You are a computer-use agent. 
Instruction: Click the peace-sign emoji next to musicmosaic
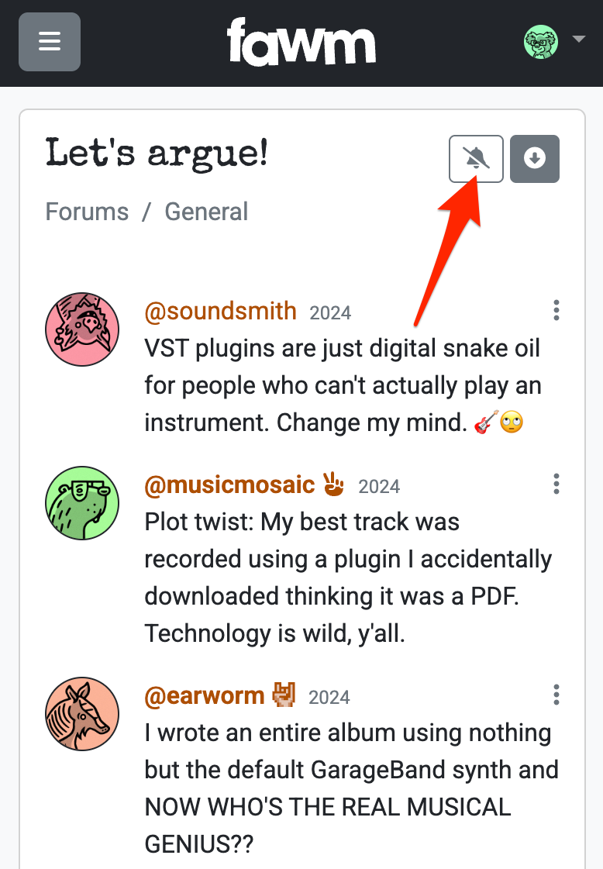pyautogui.click(x=333, y=485)
